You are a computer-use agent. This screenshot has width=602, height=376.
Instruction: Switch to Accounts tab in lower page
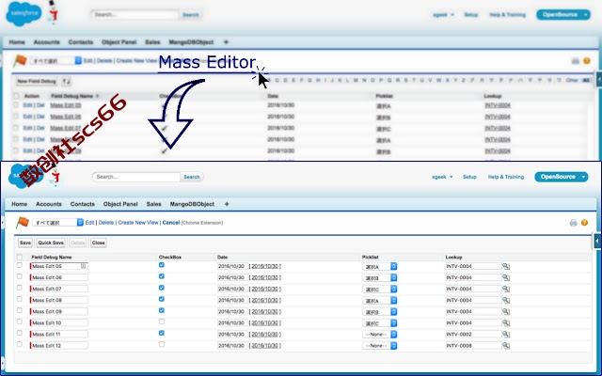pyautogui.click(x=49, y=204)
